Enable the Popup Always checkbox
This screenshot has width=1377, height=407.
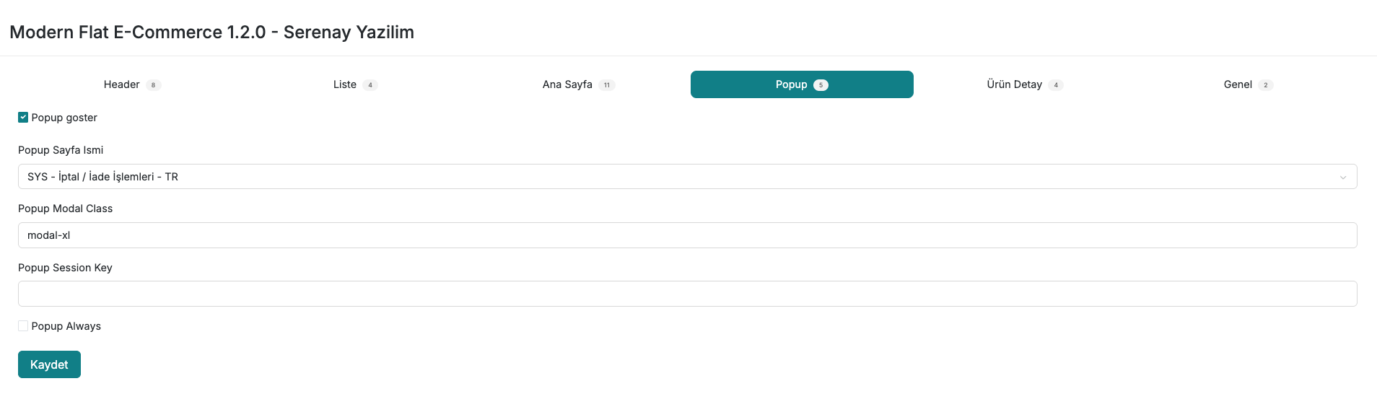23,326
